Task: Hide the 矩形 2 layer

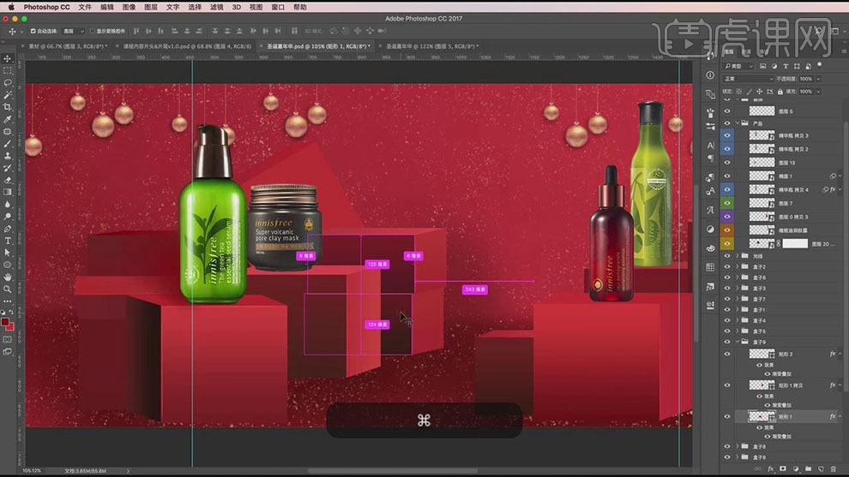Action: click(727, 355)
